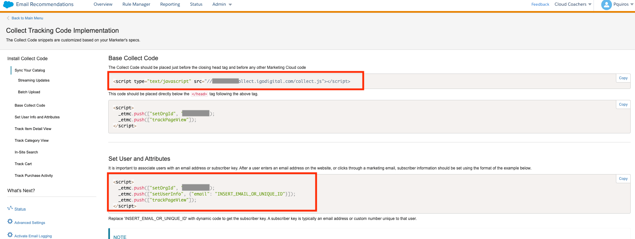The width and height of the screenshot is (635, 239).
Task: Go to the Overview tab
Action: coord(103,4)
